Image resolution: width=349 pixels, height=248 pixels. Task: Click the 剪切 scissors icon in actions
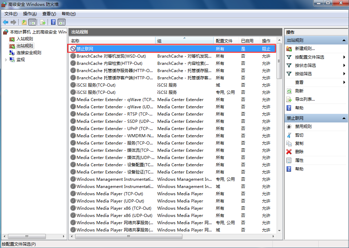[x=289, y=135]
